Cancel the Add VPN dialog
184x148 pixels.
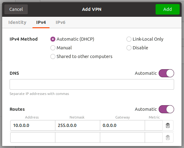click(x=16, y=9)
